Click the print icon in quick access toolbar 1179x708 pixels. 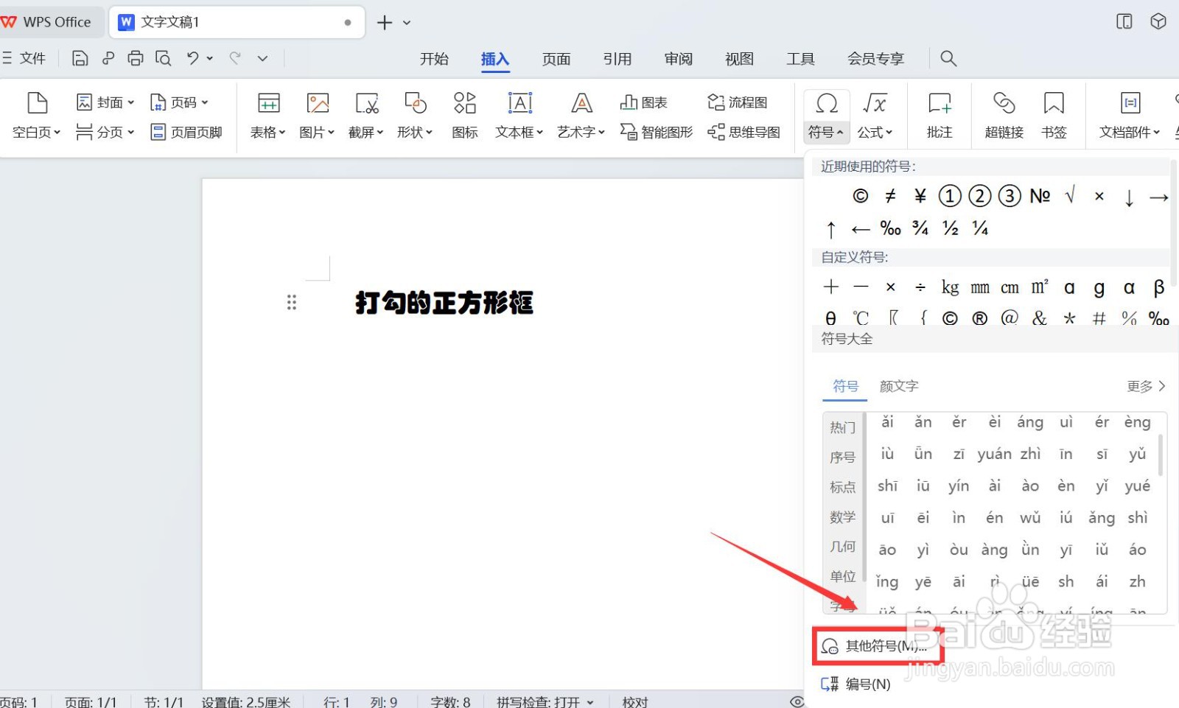tap(136, 57)
